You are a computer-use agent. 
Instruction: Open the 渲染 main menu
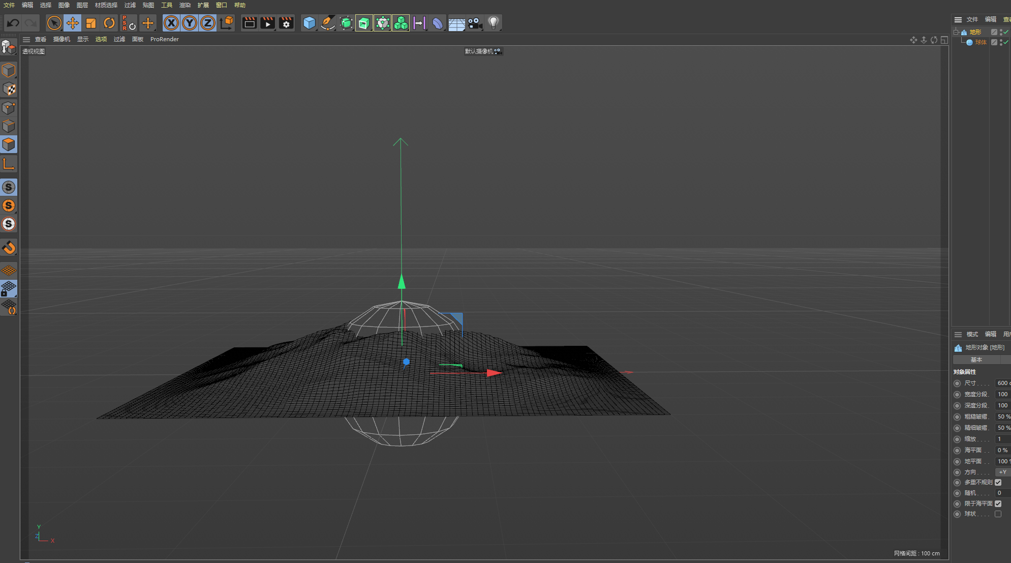tap(185, 5)
